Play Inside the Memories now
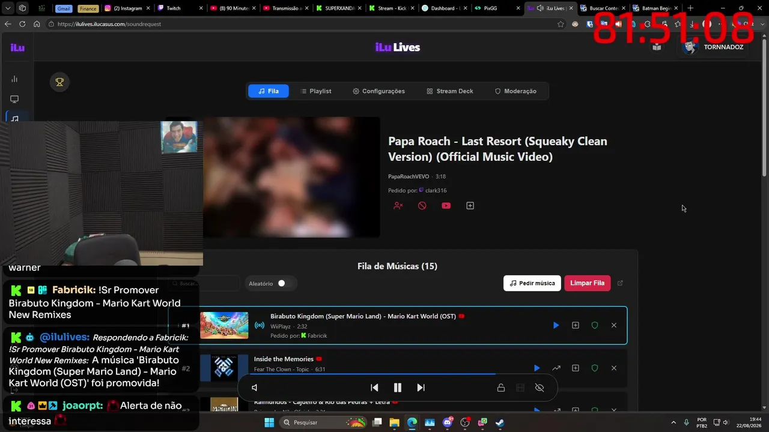Viewport: 769px width, 432px height. coord(536,368)
